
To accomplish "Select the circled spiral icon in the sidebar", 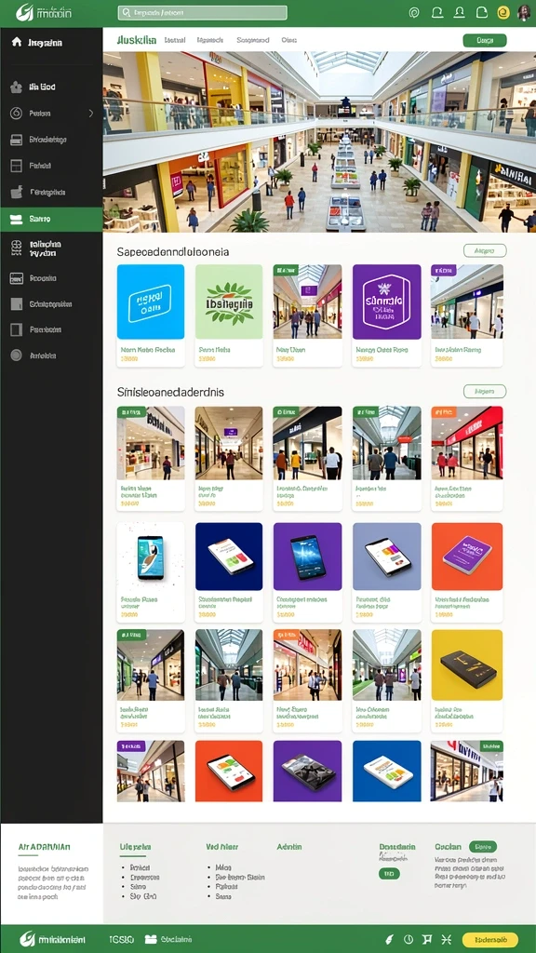I will click(x=17, y=113).
